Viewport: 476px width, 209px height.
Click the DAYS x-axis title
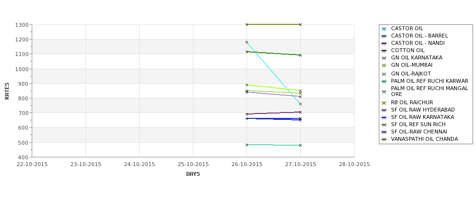[x=193, y=174]
